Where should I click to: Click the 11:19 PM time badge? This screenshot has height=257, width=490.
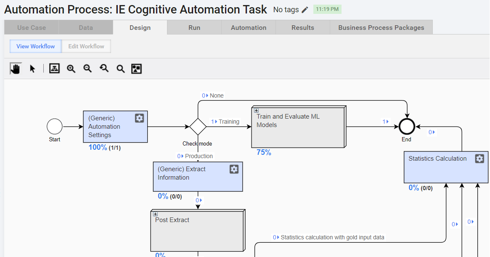pyautogui.click(x=327, y=9)
